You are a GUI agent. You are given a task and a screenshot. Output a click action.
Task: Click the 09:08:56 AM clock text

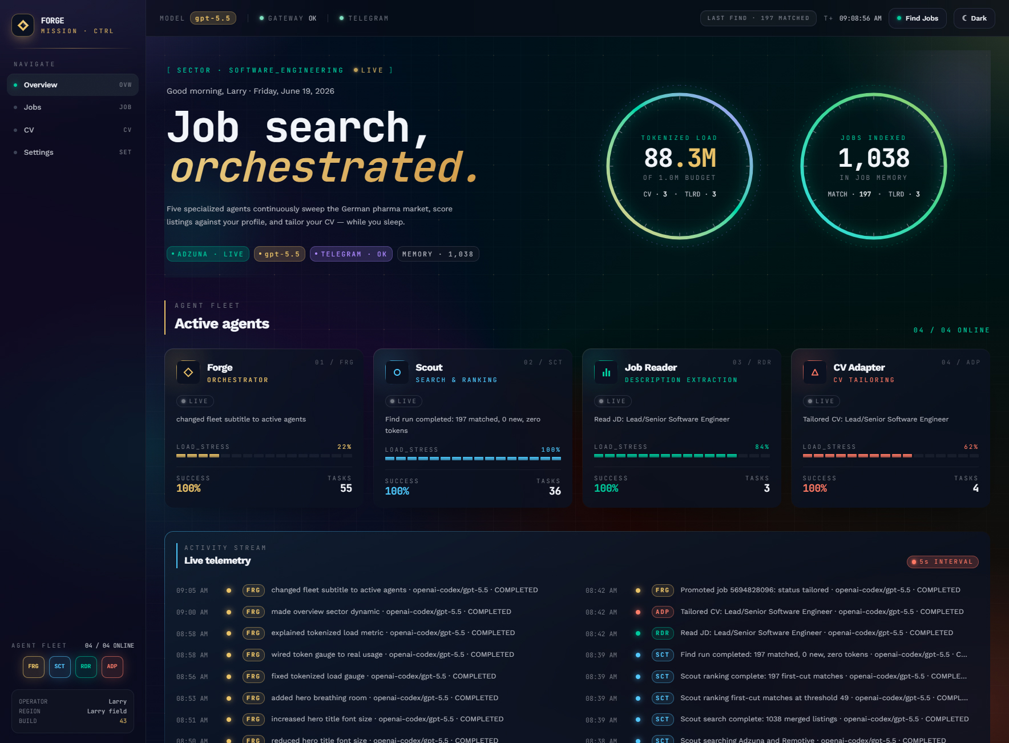861,18
